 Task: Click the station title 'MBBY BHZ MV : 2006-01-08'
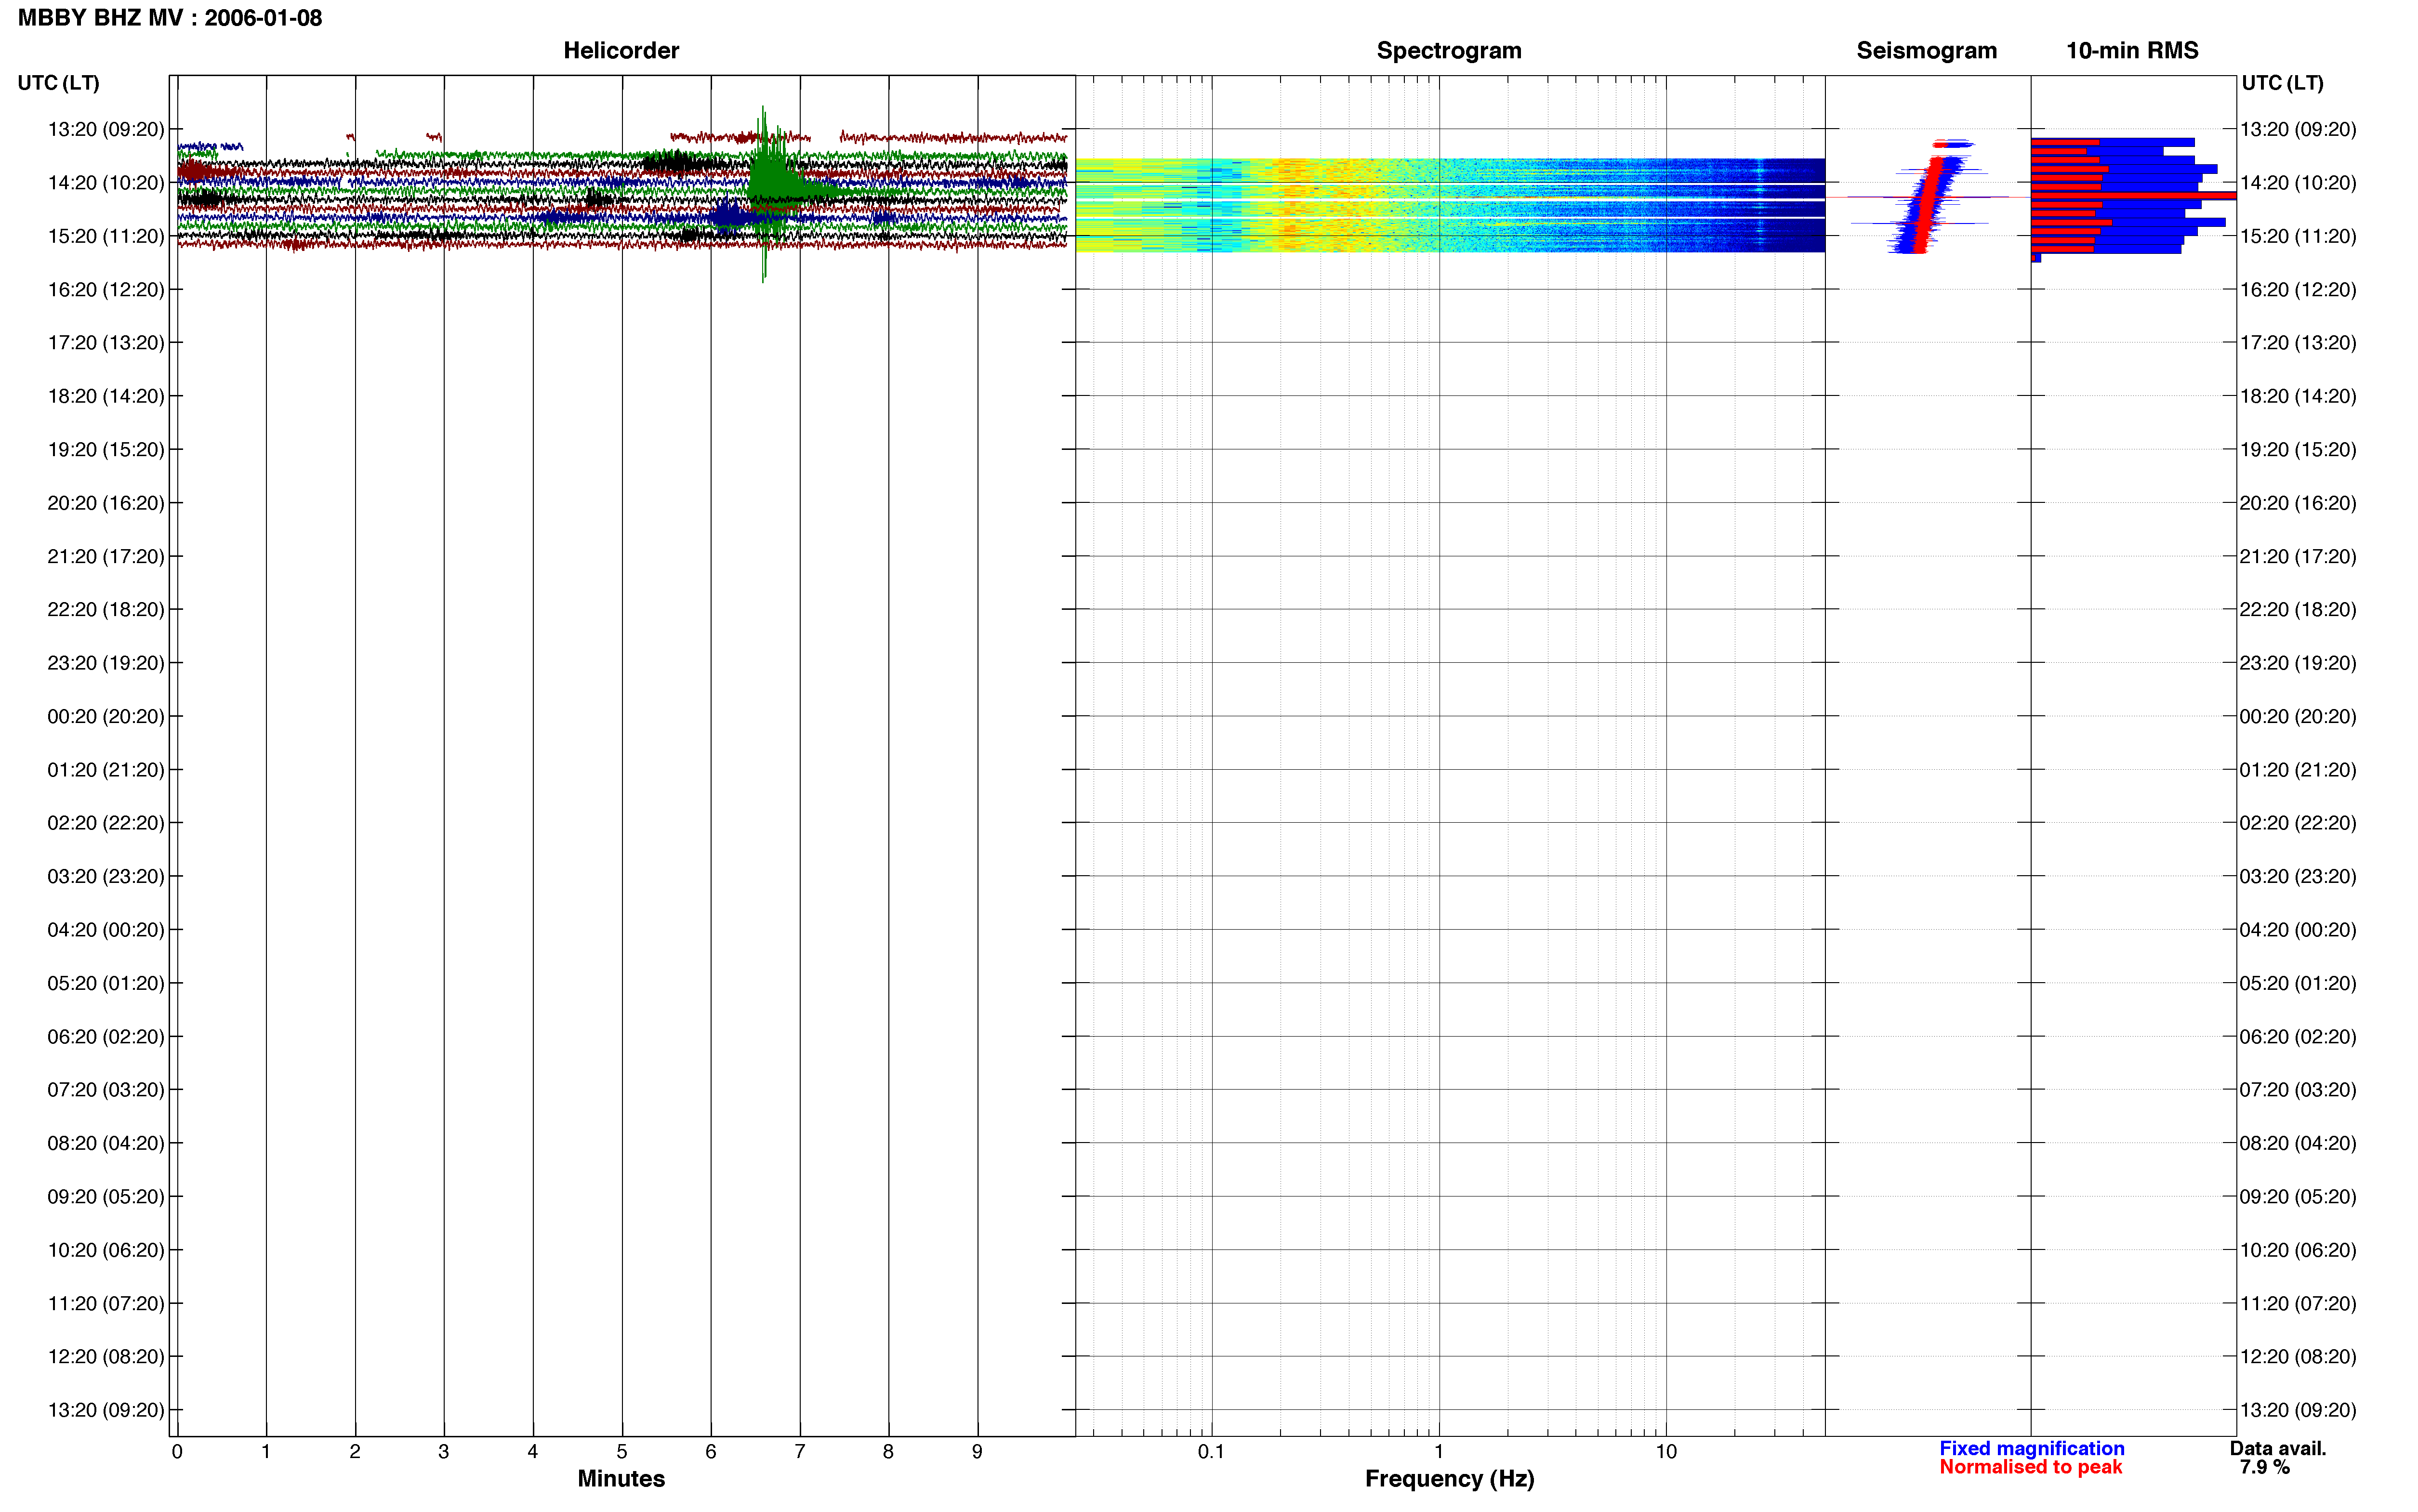point(170,18)
